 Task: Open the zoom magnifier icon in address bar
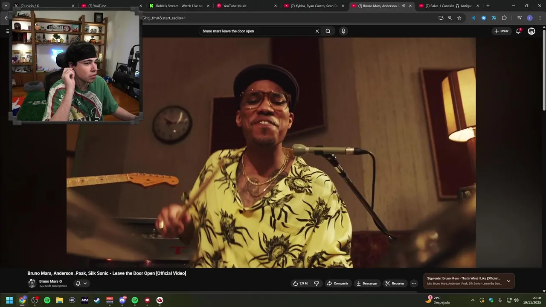click(450, 18)
